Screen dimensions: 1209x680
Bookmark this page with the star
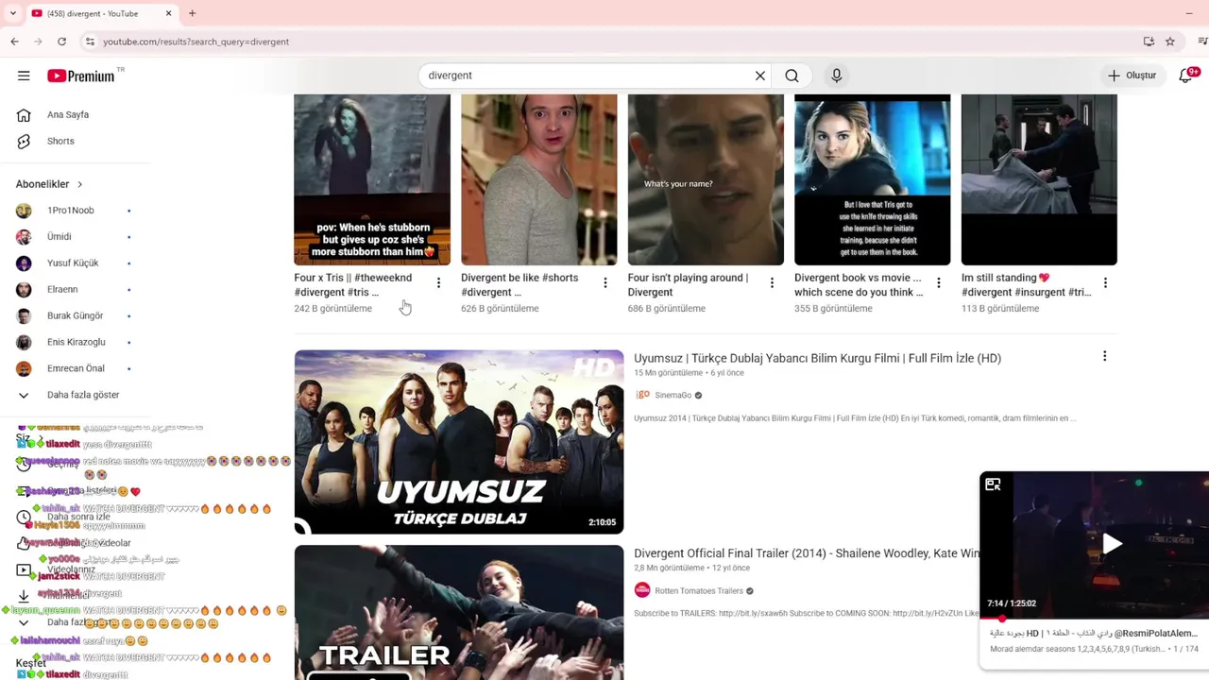(x=1170, y=42)
